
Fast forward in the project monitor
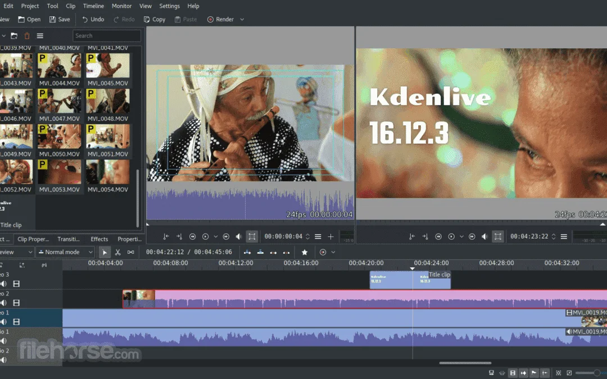pos(472,236)
